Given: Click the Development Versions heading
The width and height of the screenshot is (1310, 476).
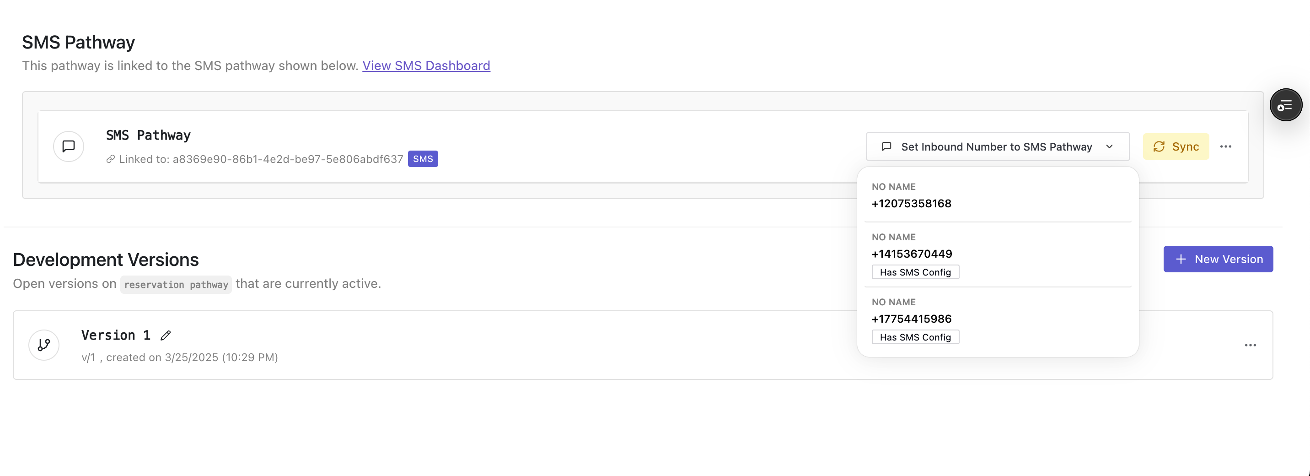Looking at the screenshot, I should 106,260.
